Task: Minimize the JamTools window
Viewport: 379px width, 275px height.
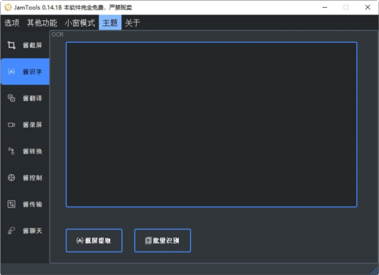Action: point(325,7)
